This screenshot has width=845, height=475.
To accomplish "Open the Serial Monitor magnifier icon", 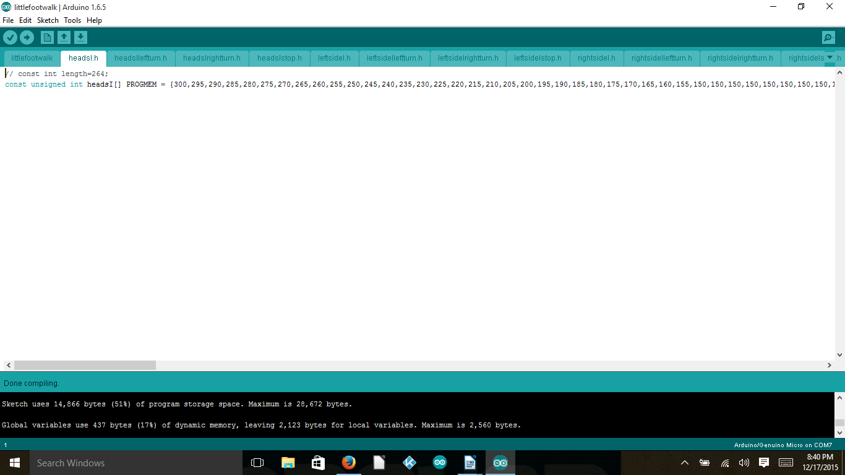I will pos(828,38).
